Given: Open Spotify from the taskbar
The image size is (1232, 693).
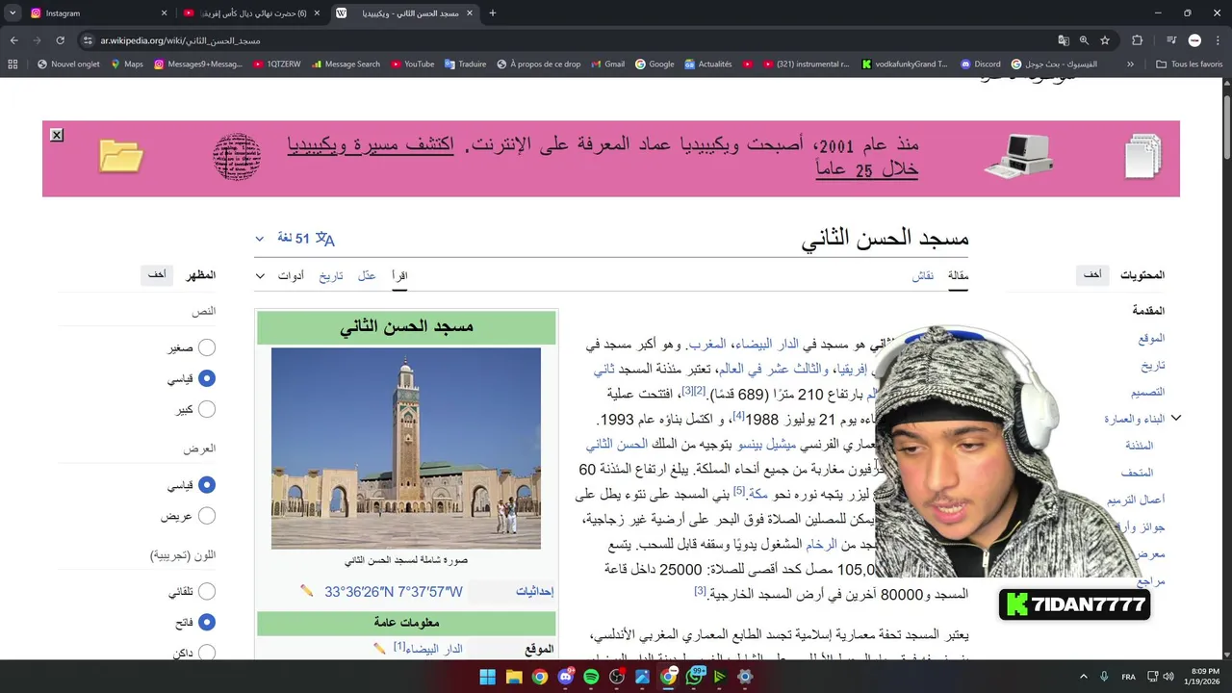Looking at the screenshot, I should (591, 677).
